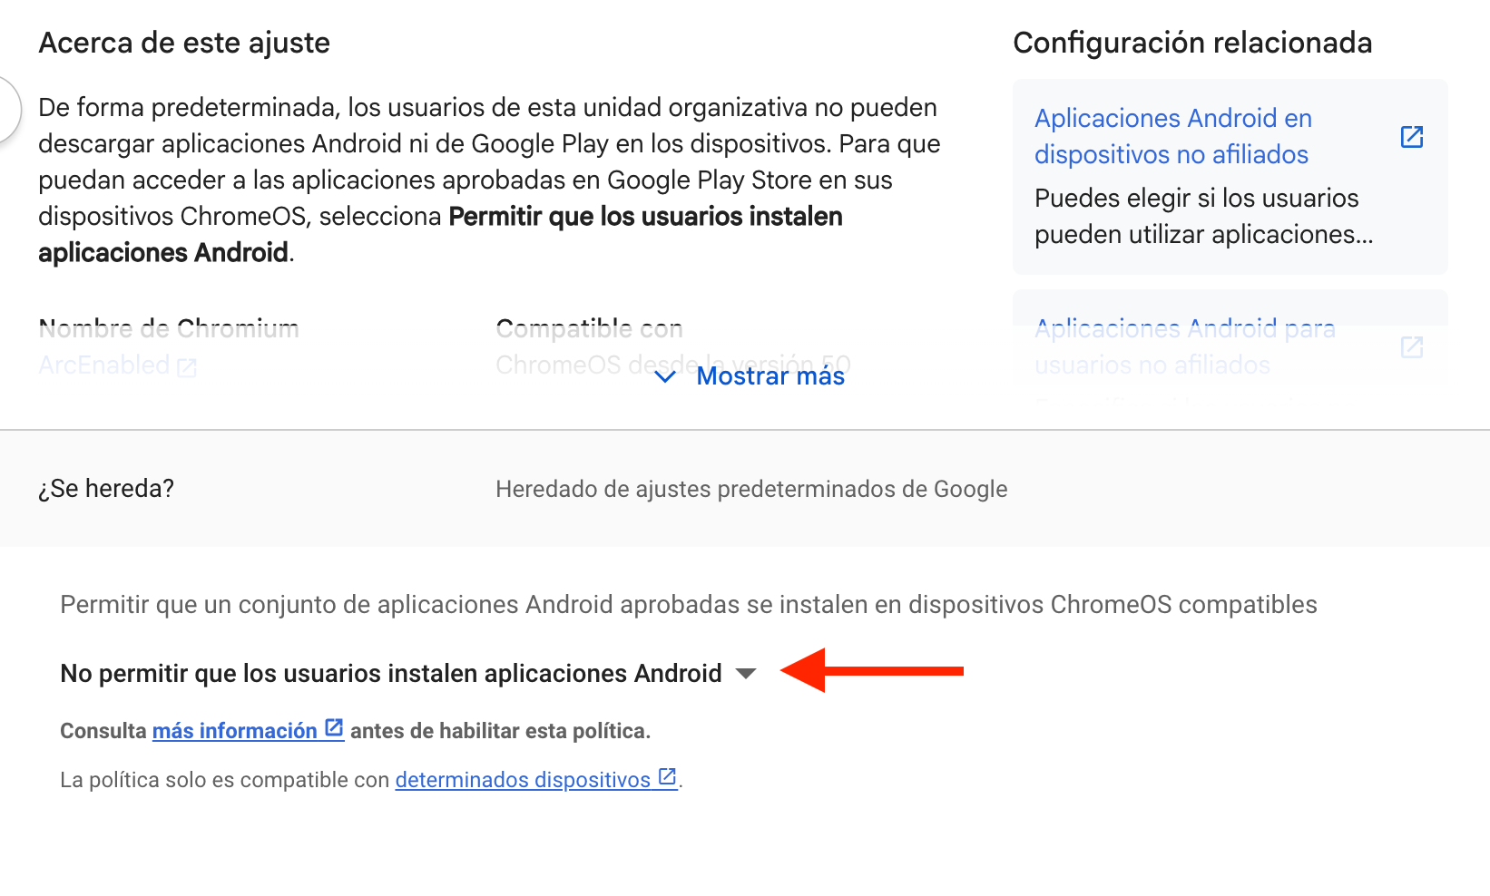Open "Aplicaciones Android para usuarios no afiliados" link

point(1184,346)
